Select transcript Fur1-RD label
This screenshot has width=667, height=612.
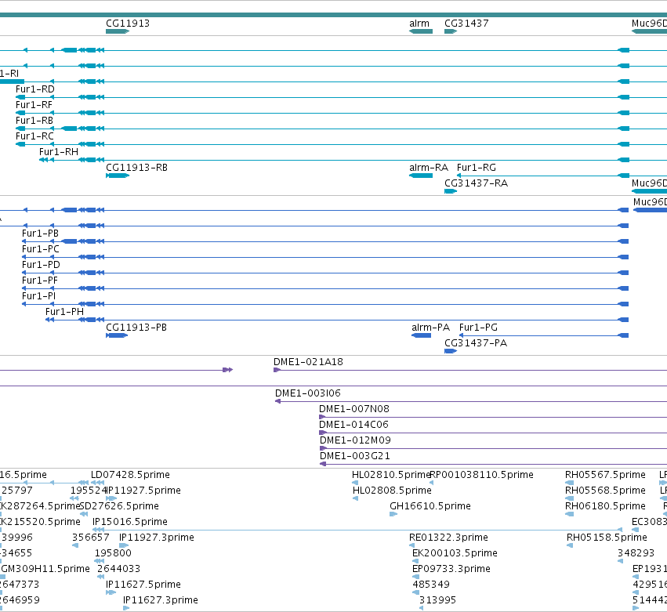(35, 89)
